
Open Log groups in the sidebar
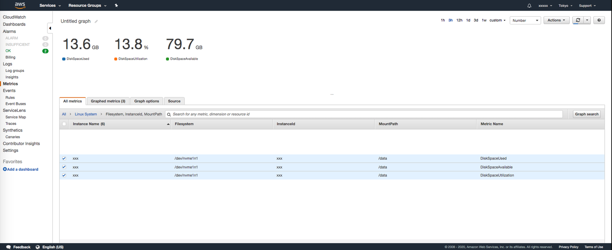15,71
